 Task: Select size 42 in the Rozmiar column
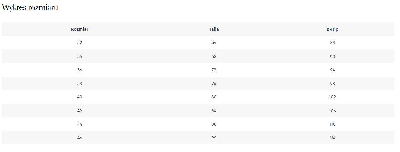point(80,111)
